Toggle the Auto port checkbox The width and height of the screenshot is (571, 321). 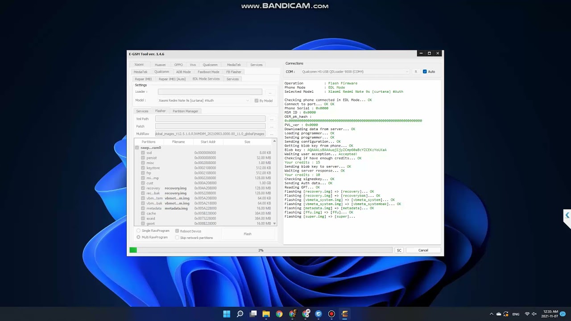point(425,72)
